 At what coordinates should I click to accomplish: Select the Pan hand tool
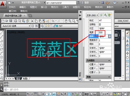pos(66,21)
